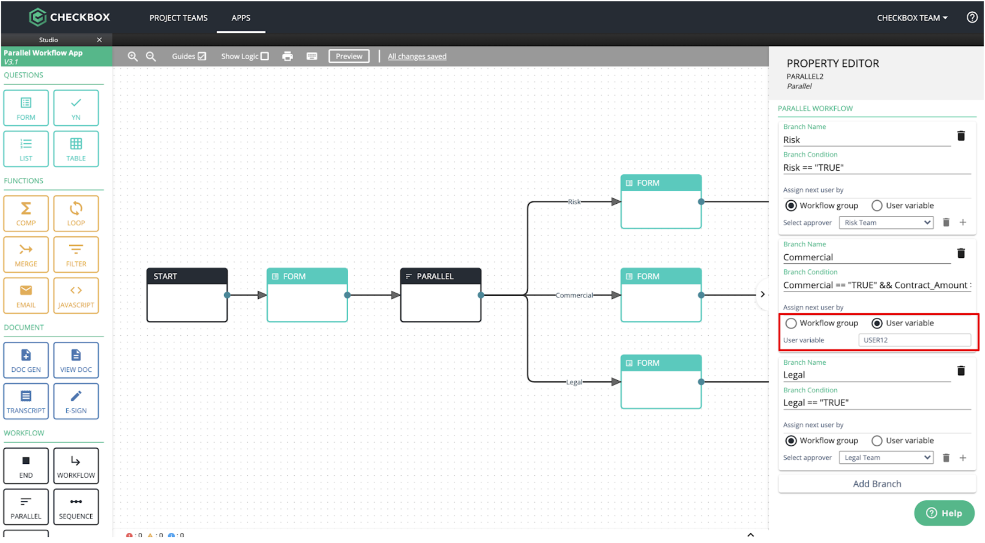The image size is (985, 543).
Task: Select Workflow group for Legal branch
Action: pos(791,441)
